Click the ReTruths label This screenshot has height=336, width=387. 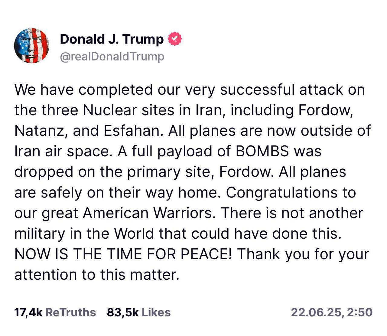(70, 312)
